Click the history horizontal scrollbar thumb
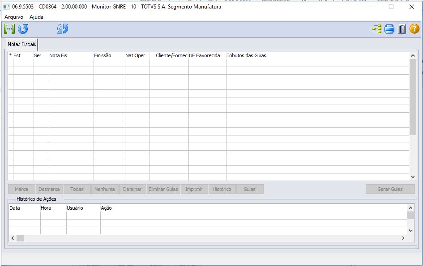Viewport: 423px width, 266px height. (x=21, y=238)
